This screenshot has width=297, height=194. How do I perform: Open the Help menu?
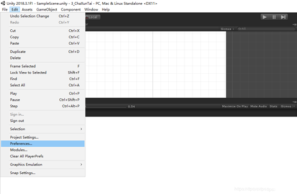click(106, 10)
